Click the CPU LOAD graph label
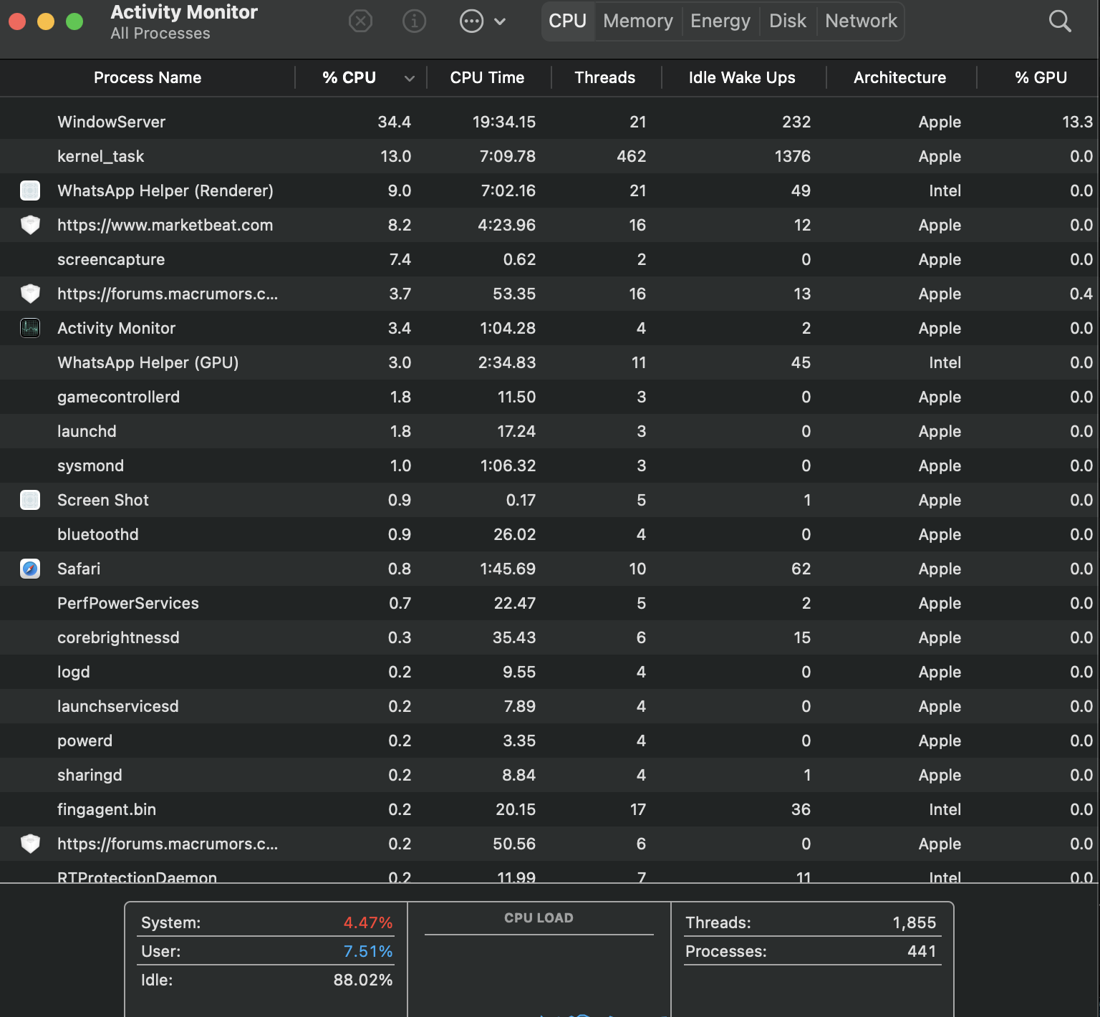Viewport: 1100px width, 1017px height. click(539, 917)
